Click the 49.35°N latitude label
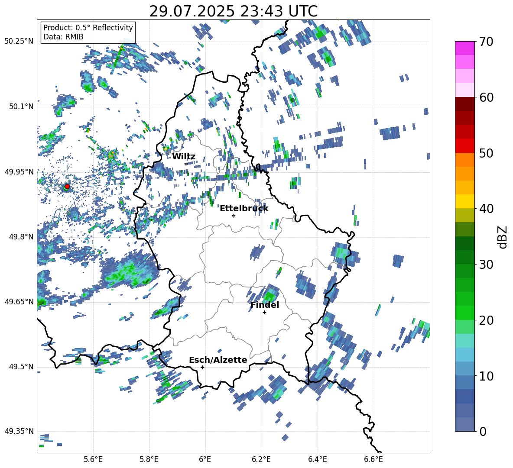 (x=19, y=431)
